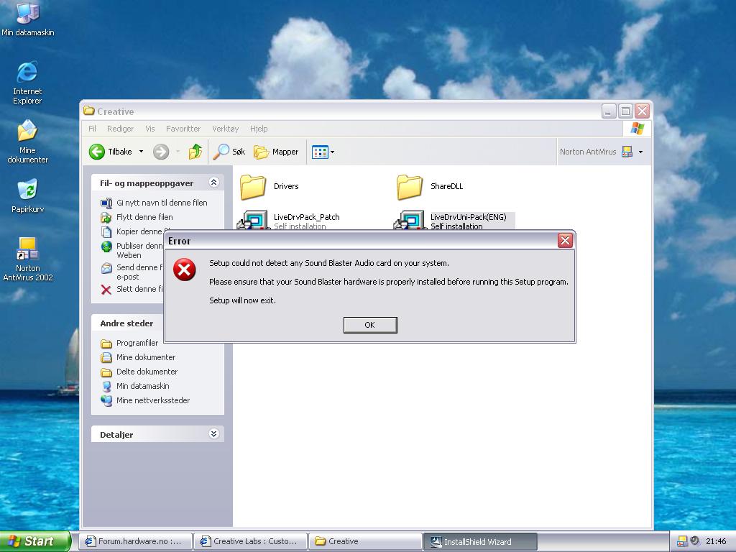
Task: Open Min datamaskin desktop icon
Action: tap(28, 19)
